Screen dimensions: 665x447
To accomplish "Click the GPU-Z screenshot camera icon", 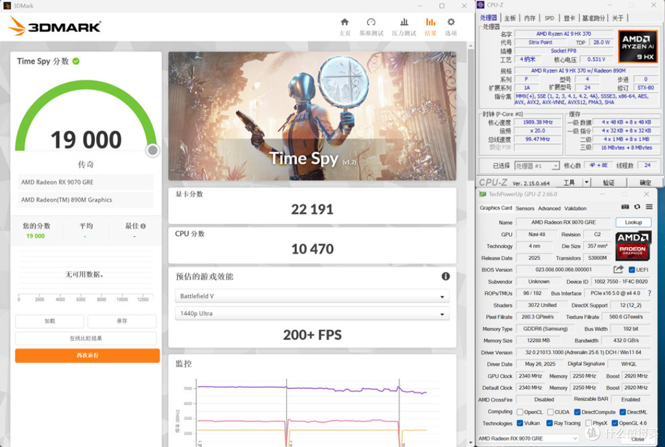I will click(625, 207).
